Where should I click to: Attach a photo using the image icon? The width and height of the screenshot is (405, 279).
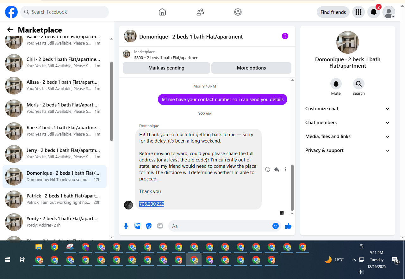pos(137,226)
